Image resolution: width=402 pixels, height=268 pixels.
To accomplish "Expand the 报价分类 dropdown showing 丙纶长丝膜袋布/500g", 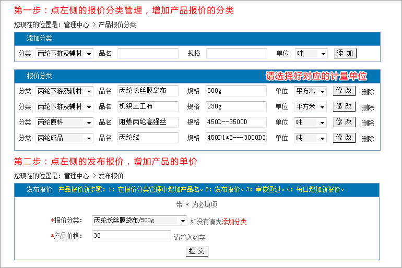I will [x=139, y=221].
